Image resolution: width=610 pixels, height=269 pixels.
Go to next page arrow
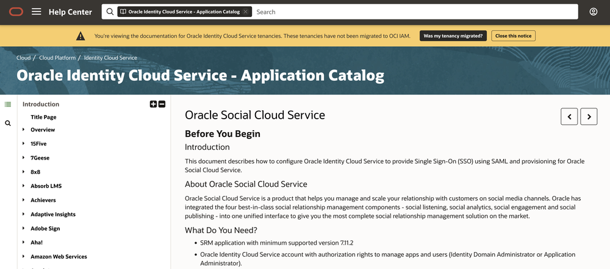pyautogui.click(x=589, y=116)
